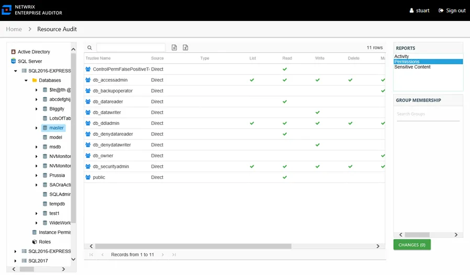The image size is (470, 275).
Task: Click the tree vertical scrollbar thumb
Action: coord(73,138)
